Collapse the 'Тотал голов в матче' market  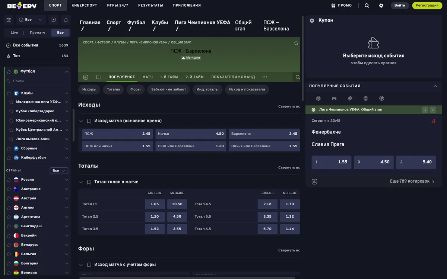(x=81, y=182)
